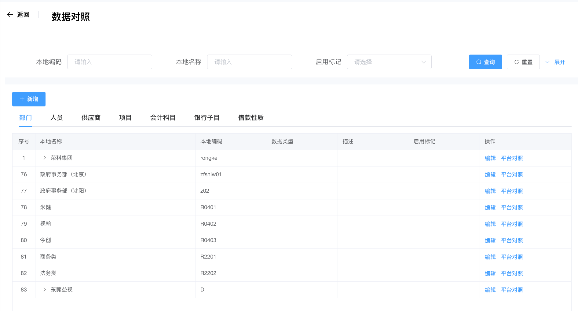
Task: Click the 重置 reset button
Action: point(523,62)
